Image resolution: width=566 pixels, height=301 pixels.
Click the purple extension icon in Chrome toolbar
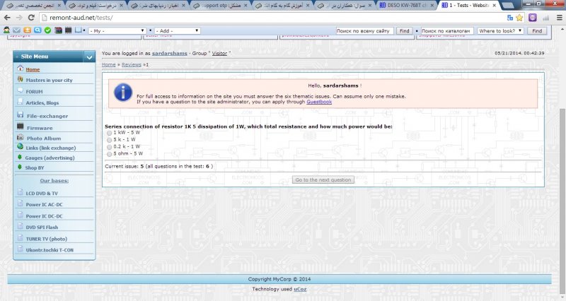click(x=533, y=17)
